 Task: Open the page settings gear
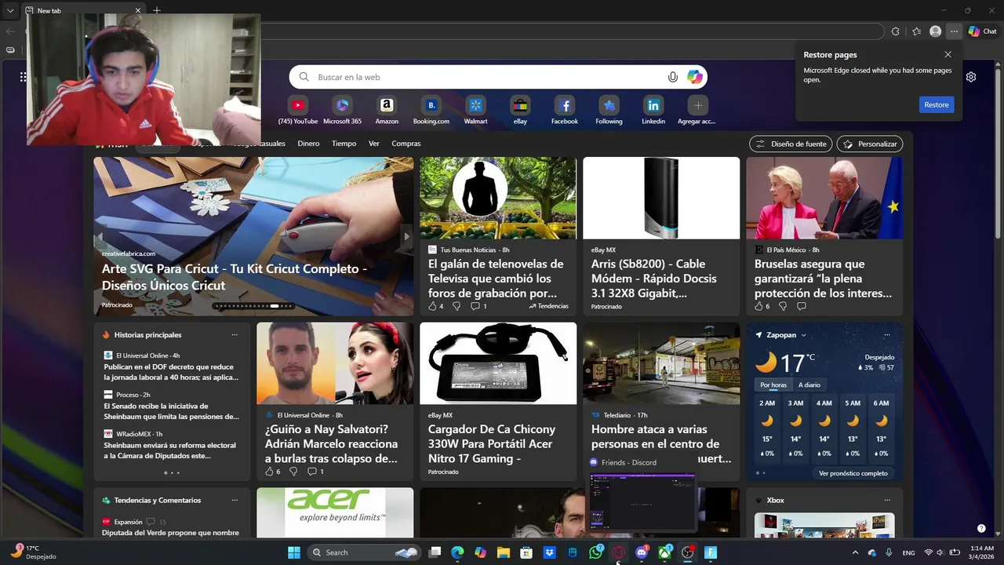971,77
